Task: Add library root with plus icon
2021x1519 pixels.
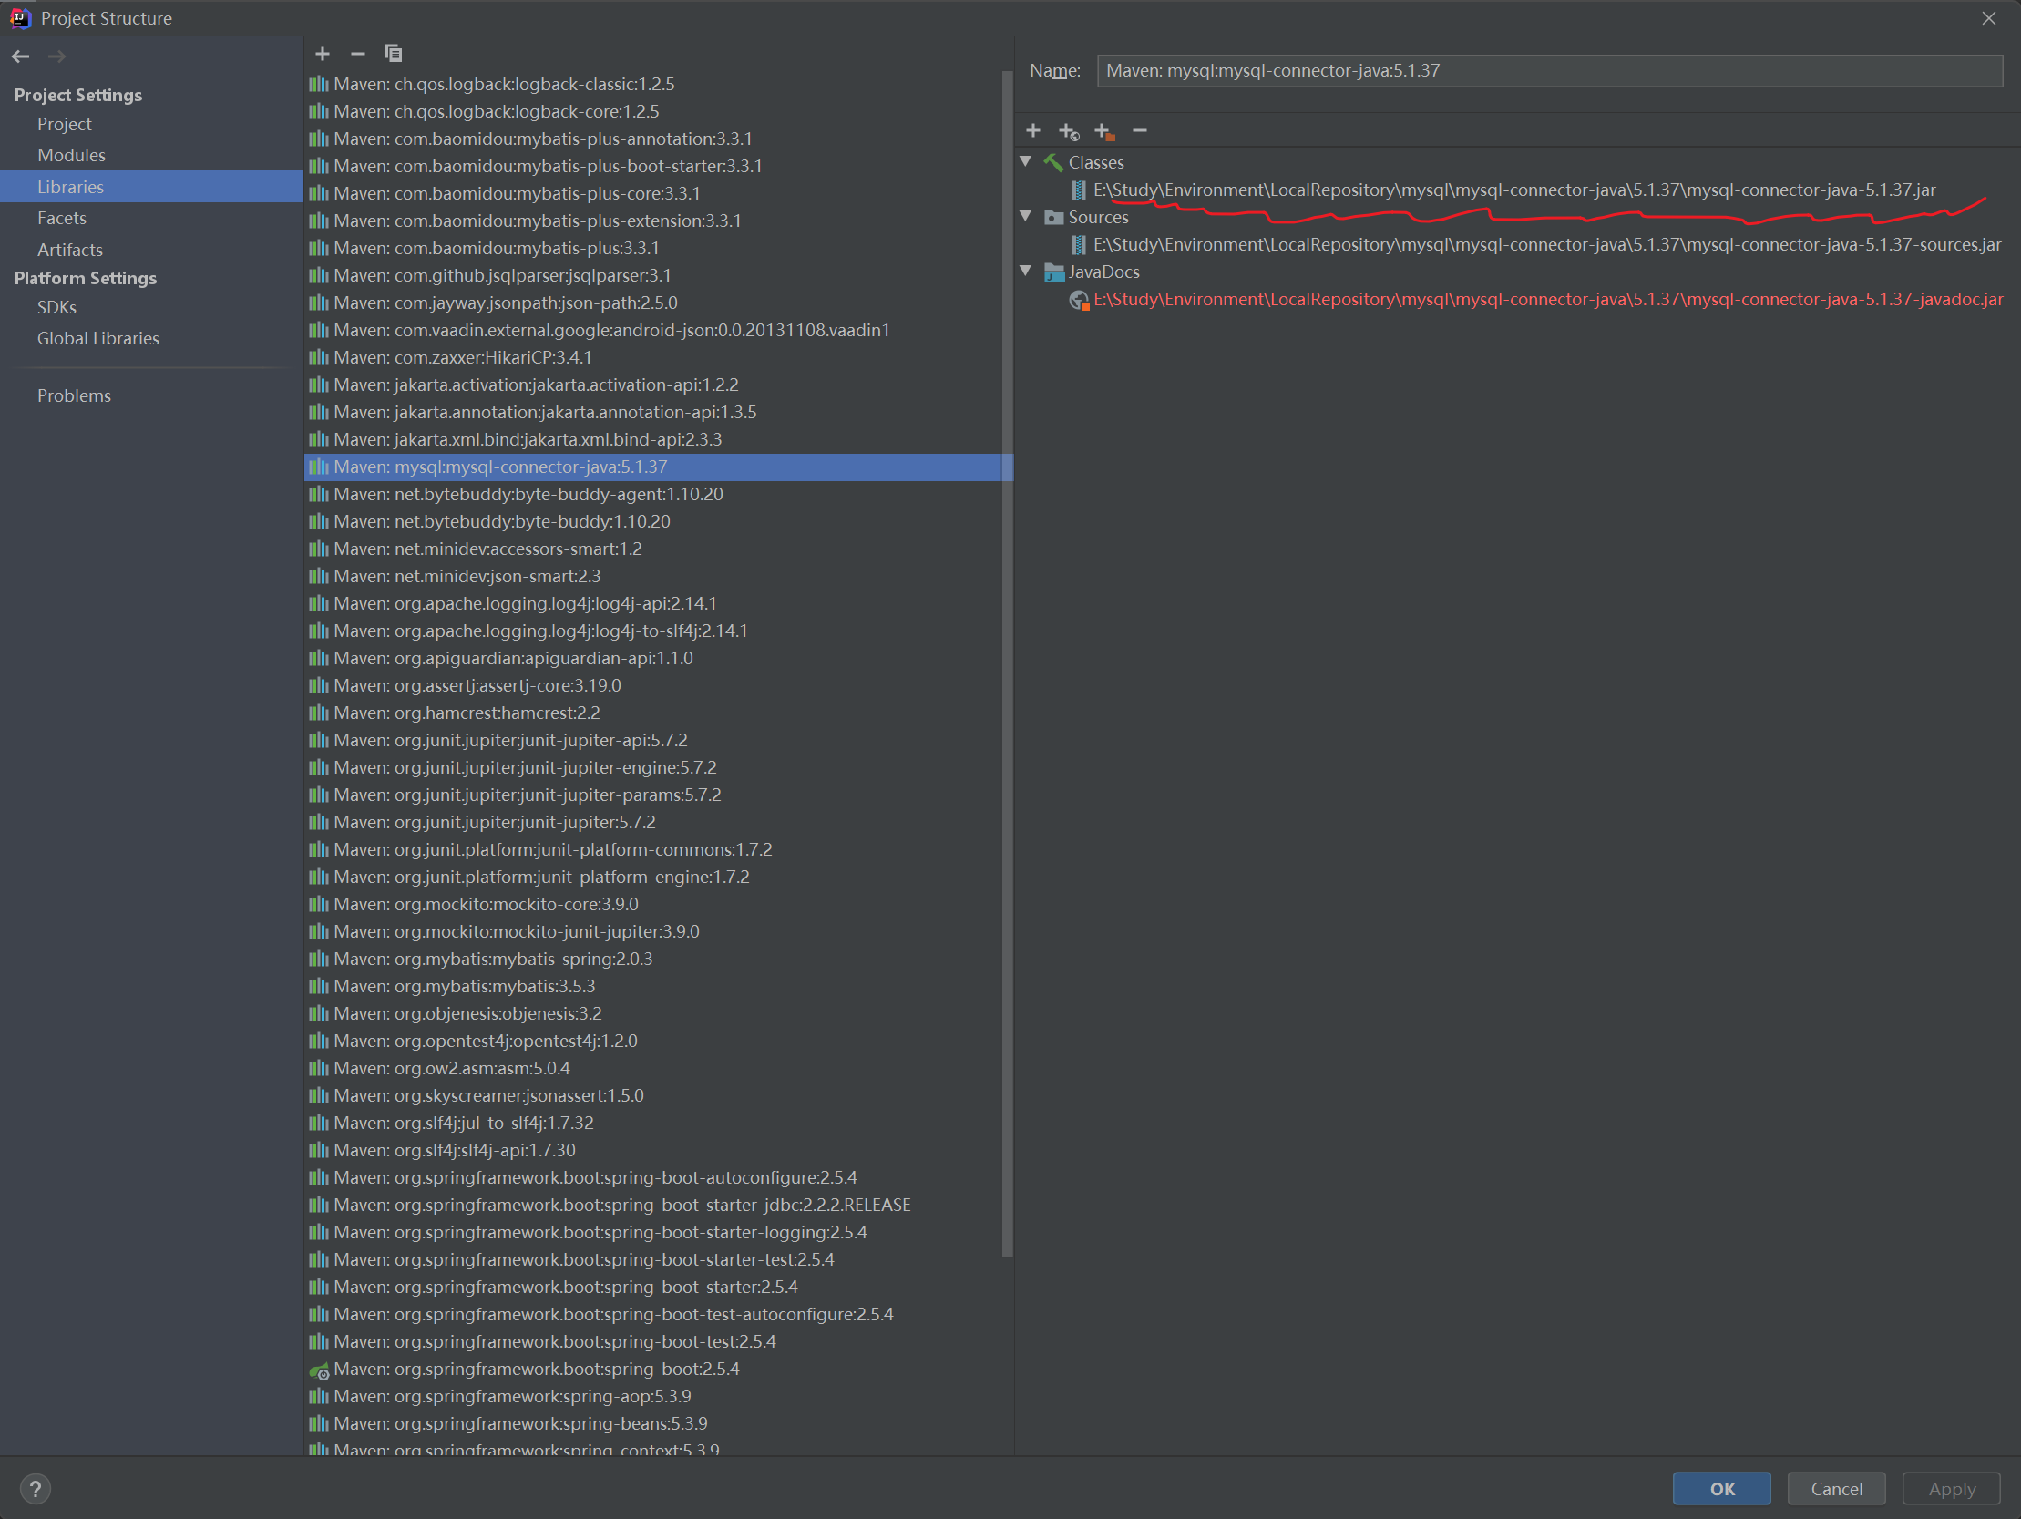Action: pyautogui.click(x=1033, y=130)
